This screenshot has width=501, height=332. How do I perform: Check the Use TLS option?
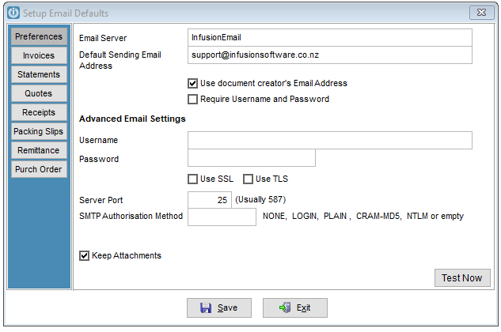248,179
